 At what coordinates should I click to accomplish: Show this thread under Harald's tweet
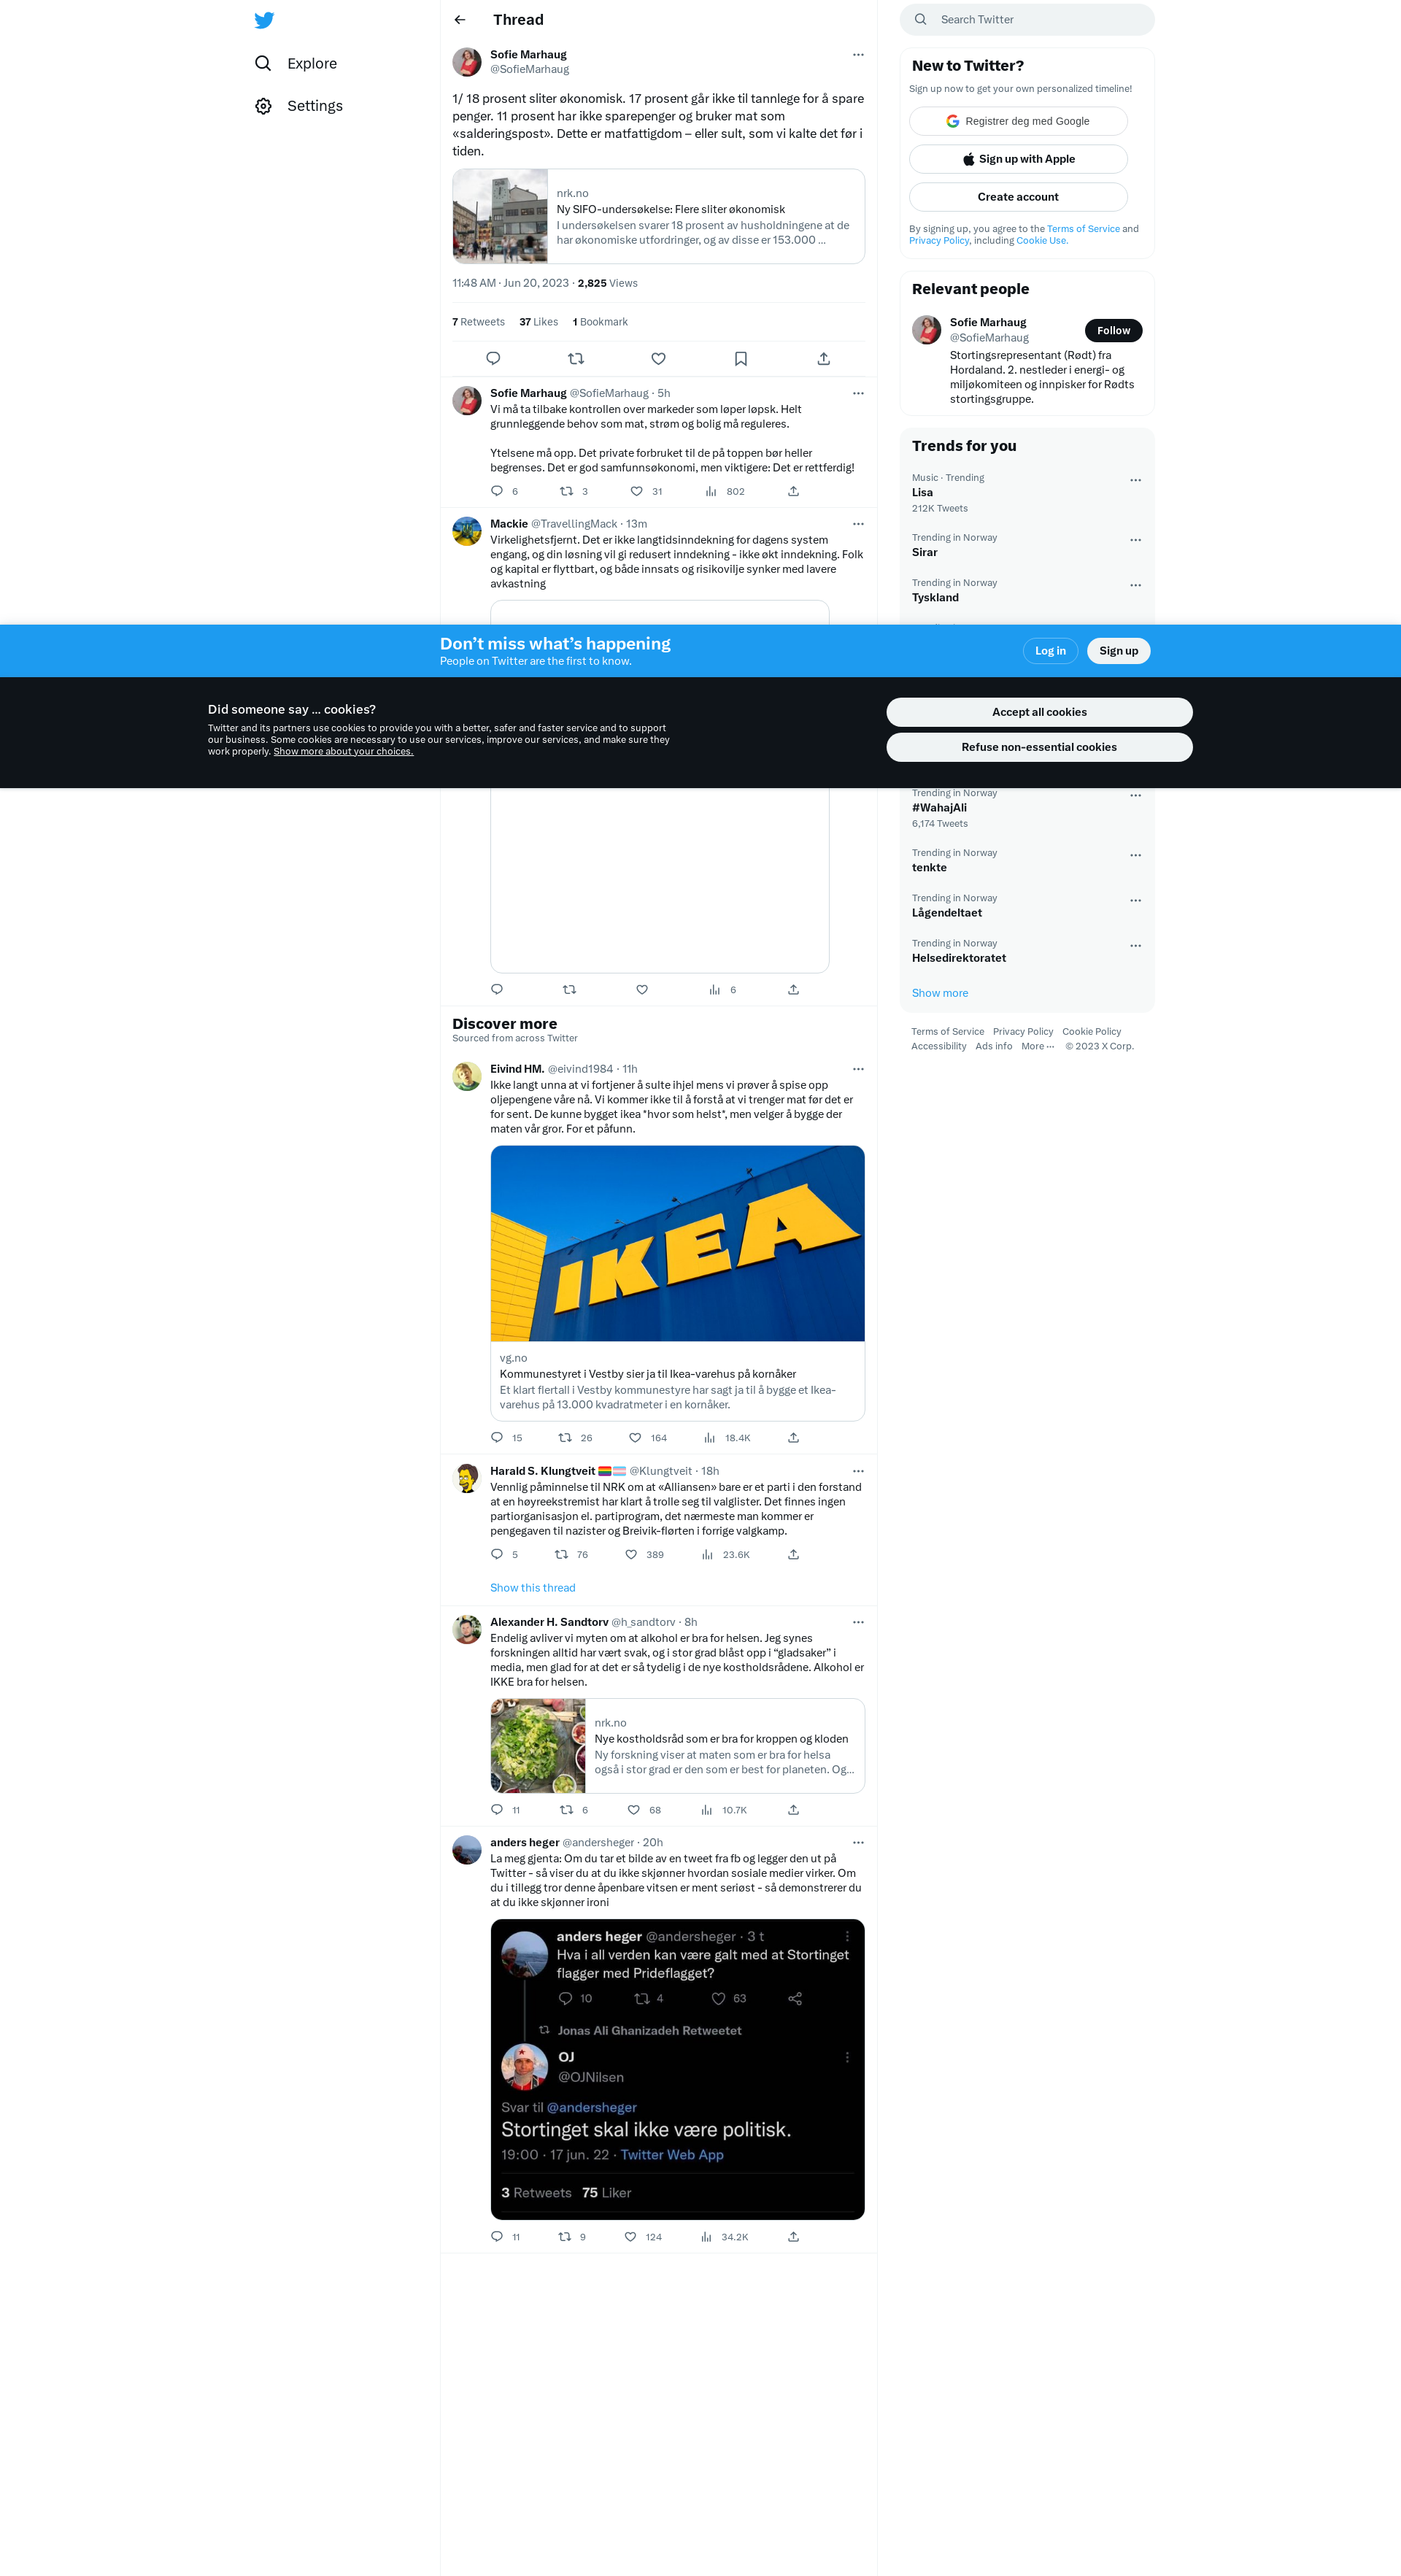pos(532,1588)
